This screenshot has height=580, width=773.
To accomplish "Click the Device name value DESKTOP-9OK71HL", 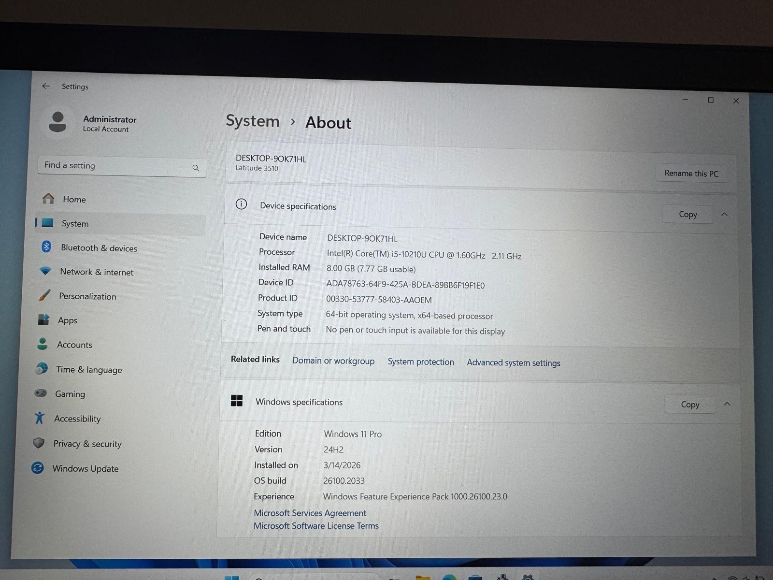I will (362, 239).
